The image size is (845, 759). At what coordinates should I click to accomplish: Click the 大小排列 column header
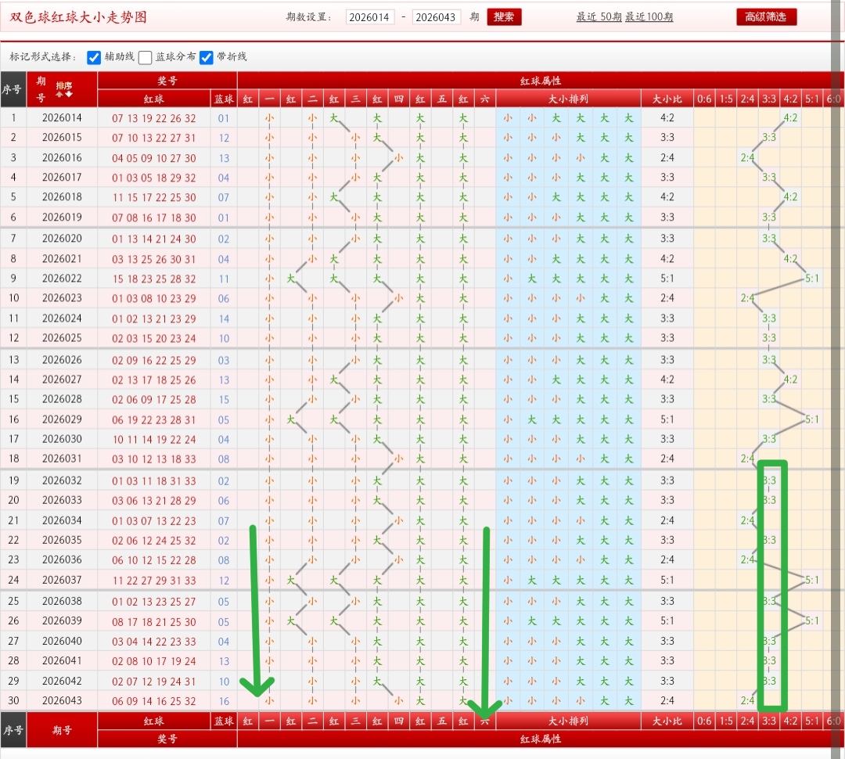coord(568,99)
